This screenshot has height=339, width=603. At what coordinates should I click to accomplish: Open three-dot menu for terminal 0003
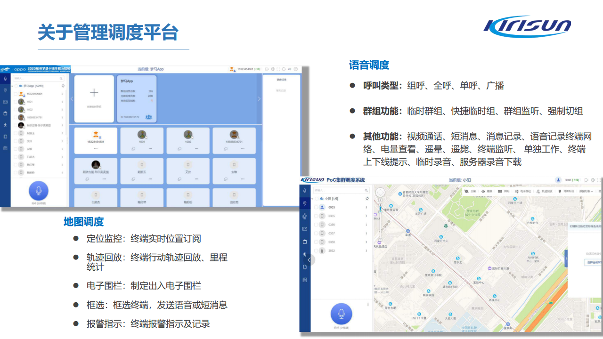tap(366, 207)
